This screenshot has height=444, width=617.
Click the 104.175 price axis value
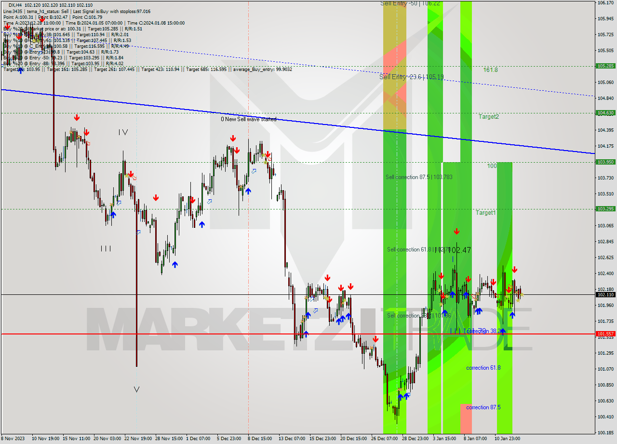point(605,146)
